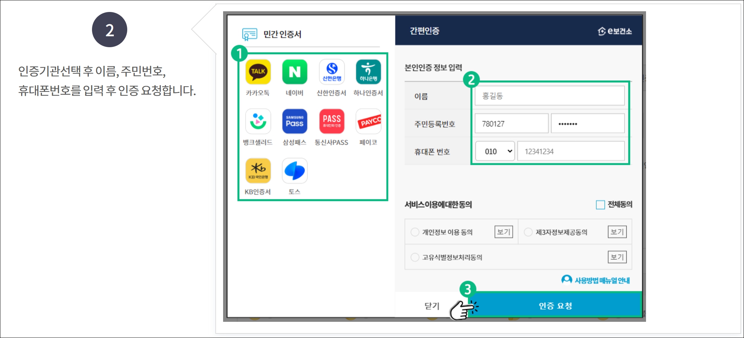The image size is (744, 338).
Task: Click the 뱅크샐러드 label text
Action: pos(258,142)
